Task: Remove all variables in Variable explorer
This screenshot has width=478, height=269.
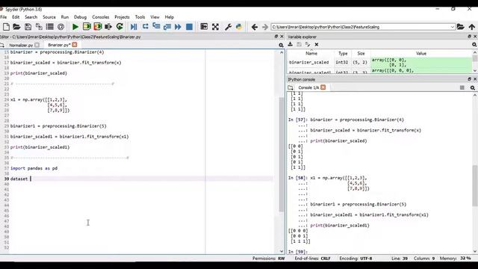Action: (x=317, y=45)
